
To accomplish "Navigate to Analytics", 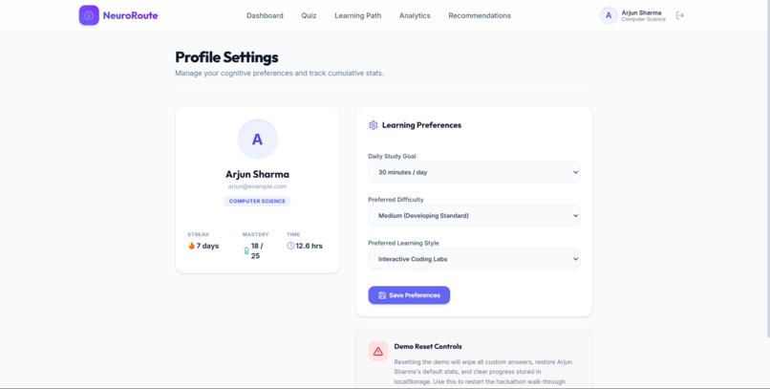I will coord(415,15).
